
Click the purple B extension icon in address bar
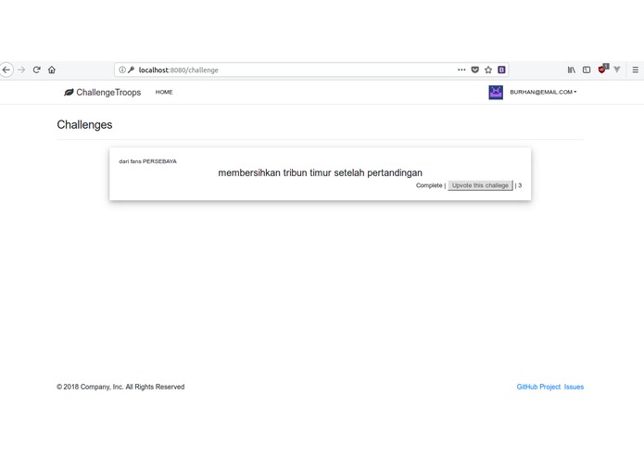click(x=501, y=70)
